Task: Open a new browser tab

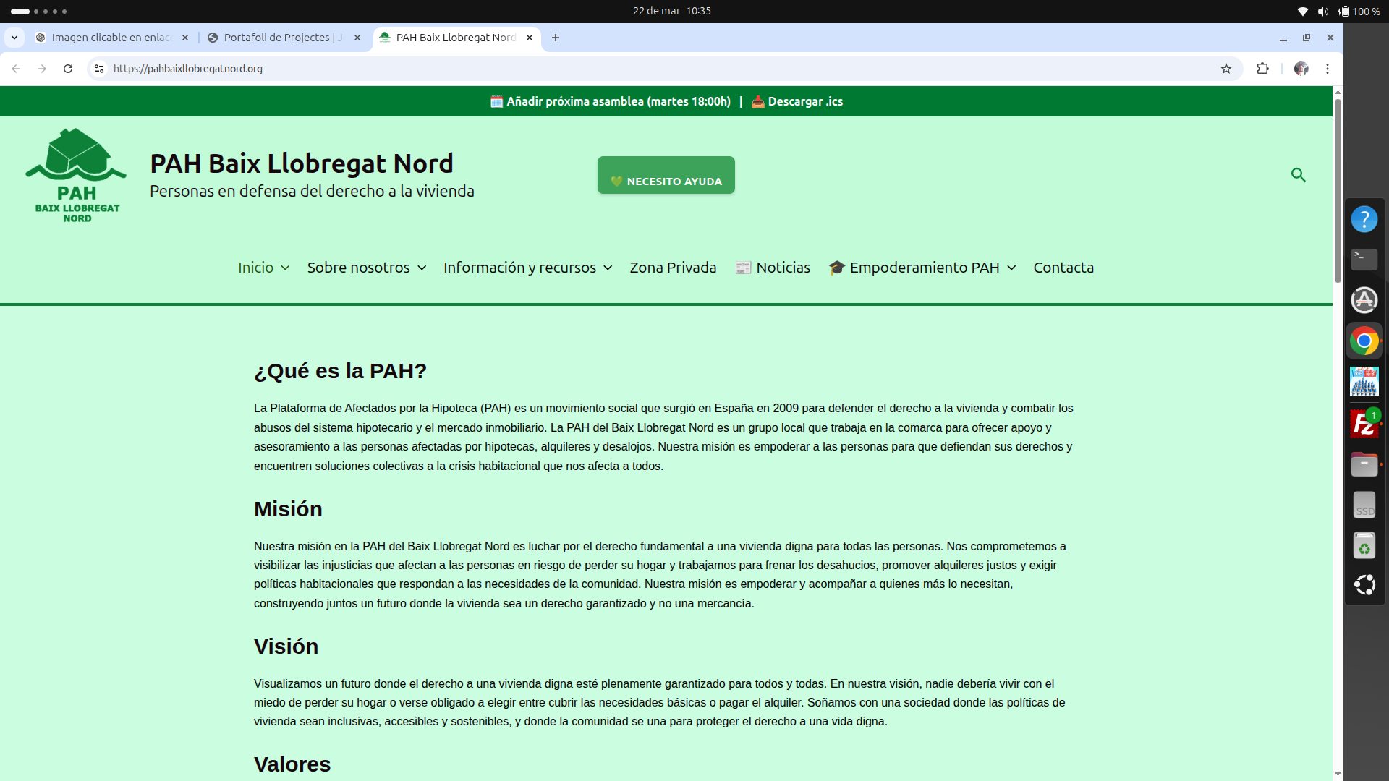Action: (556, 38)
